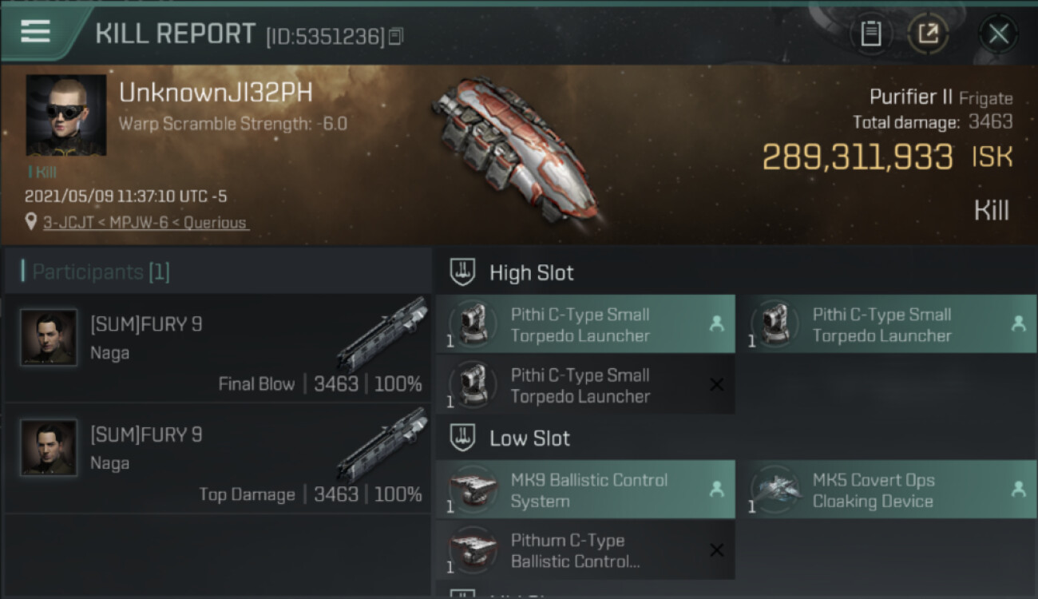Select the Pithum C-Type Ballistic Control item
The height and width of the screenshot is (599, 1038).
(585, 550)
